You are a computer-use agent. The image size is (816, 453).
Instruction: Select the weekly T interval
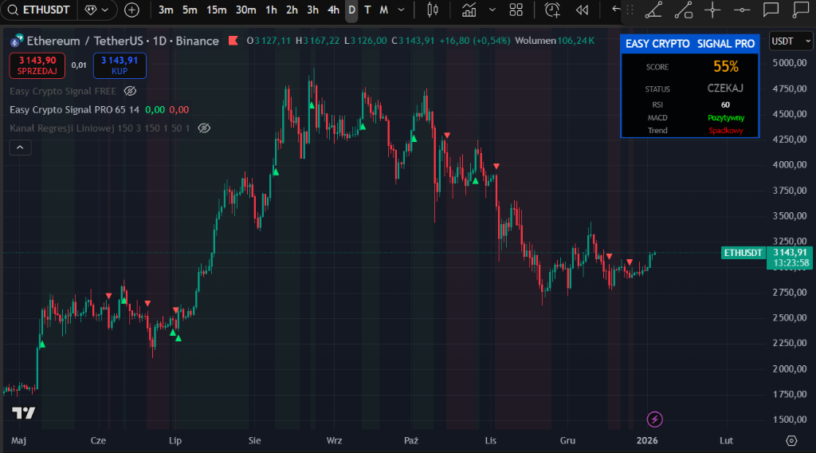click(367, 10)
